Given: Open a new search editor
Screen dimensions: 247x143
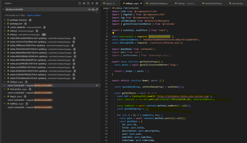Looking at the screenshot, I should (x=88, y=3).
